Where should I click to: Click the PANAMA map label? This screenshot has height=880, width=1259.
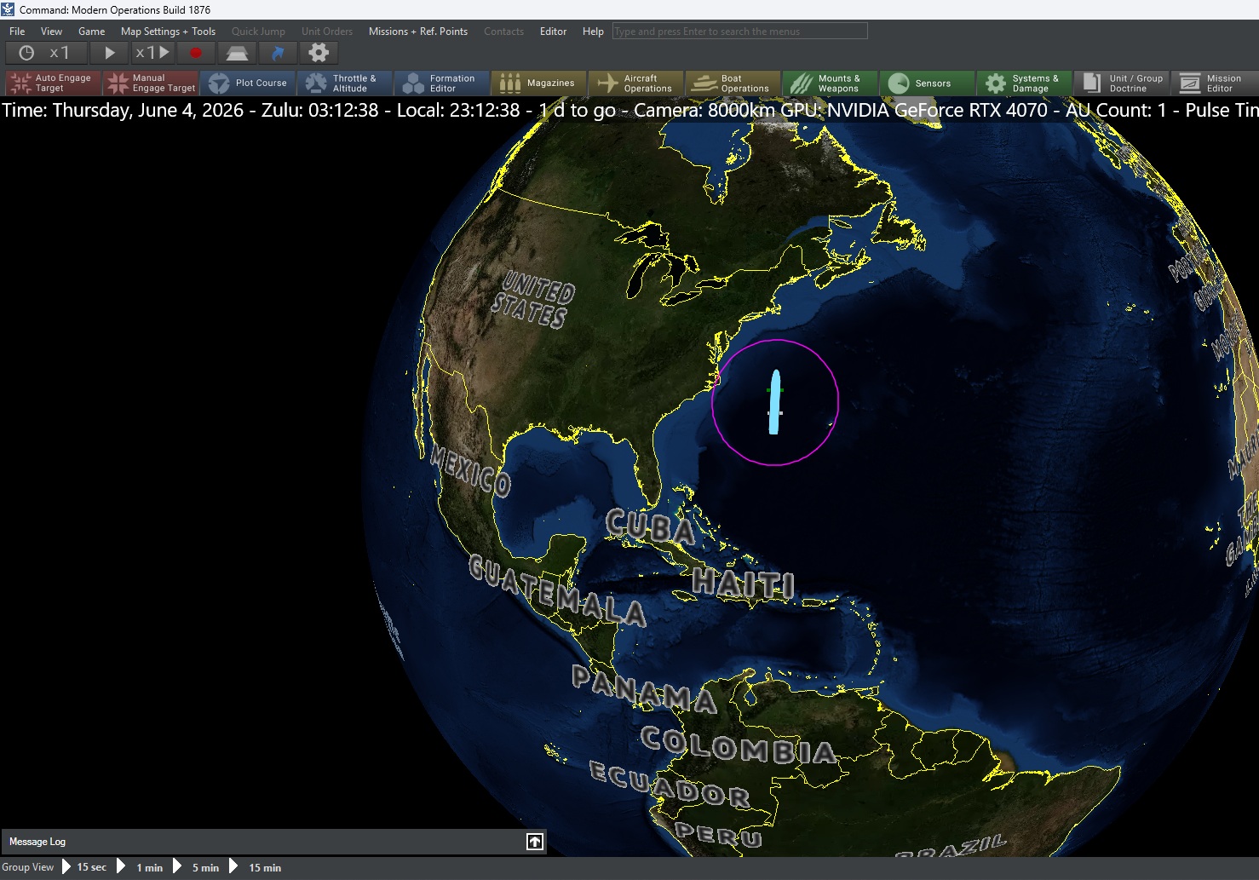click(x=644, y=690)
